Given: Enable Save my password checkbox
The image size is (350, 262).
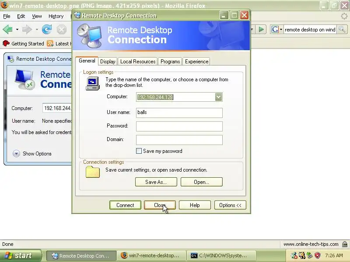Looking at the screenshot, I should click(139, 151).
